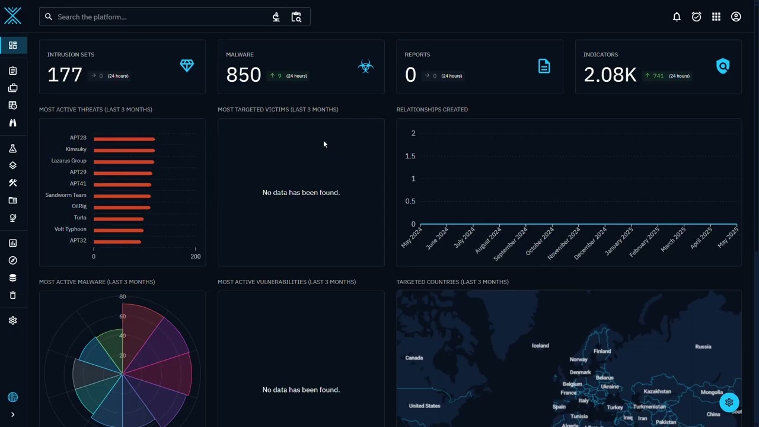Open bulk search clipboard icon
Screen dimensions: 759x427
click(x=296, y=17)
